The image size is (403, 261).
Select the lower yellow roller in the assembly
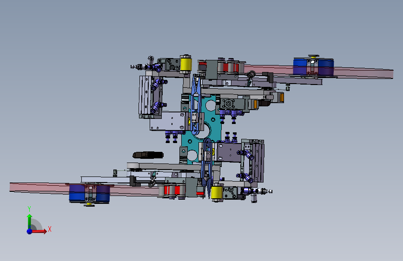217,192
